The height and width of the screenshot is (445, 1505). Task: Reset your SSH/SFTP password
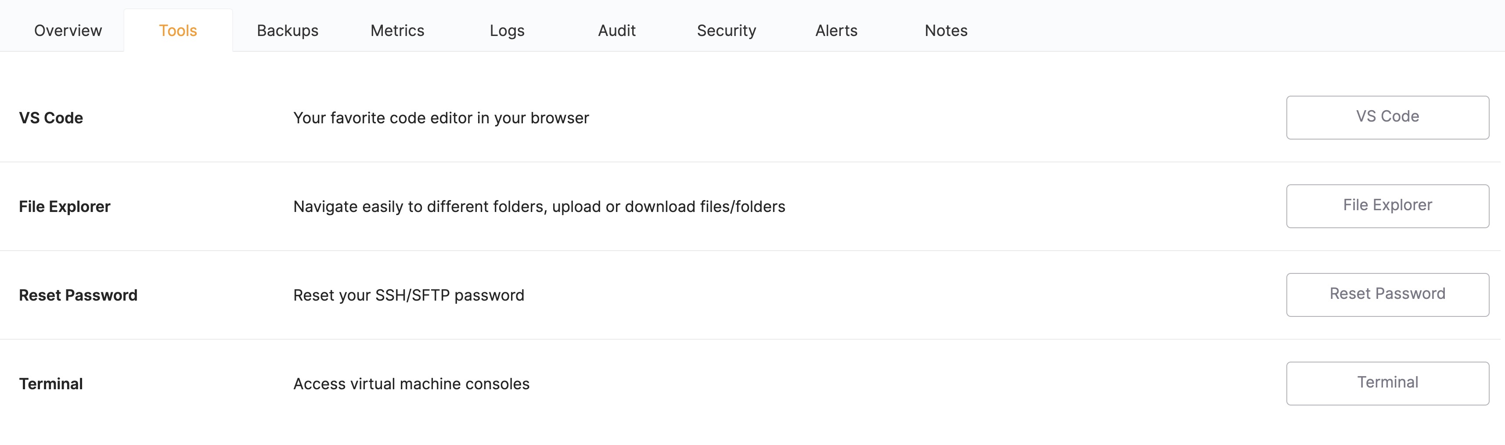(1387, 294)
